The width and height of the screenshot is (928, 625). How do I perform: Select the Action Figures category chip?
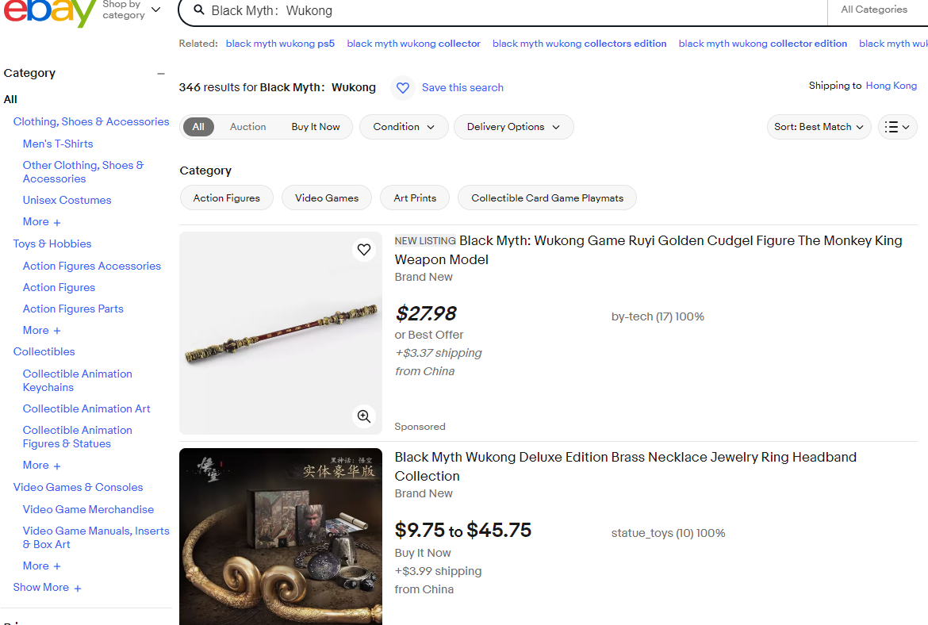pos(227,198)
